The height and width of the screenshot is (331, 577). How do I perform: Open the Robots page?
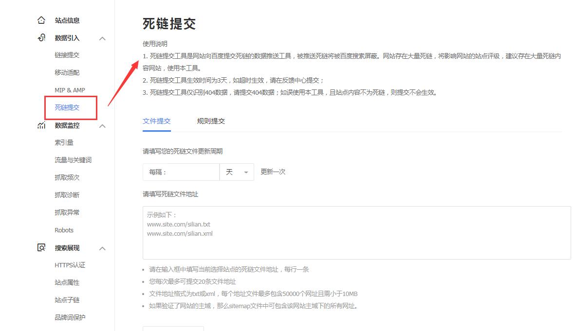pyautogui.click(x=64, y=230)
